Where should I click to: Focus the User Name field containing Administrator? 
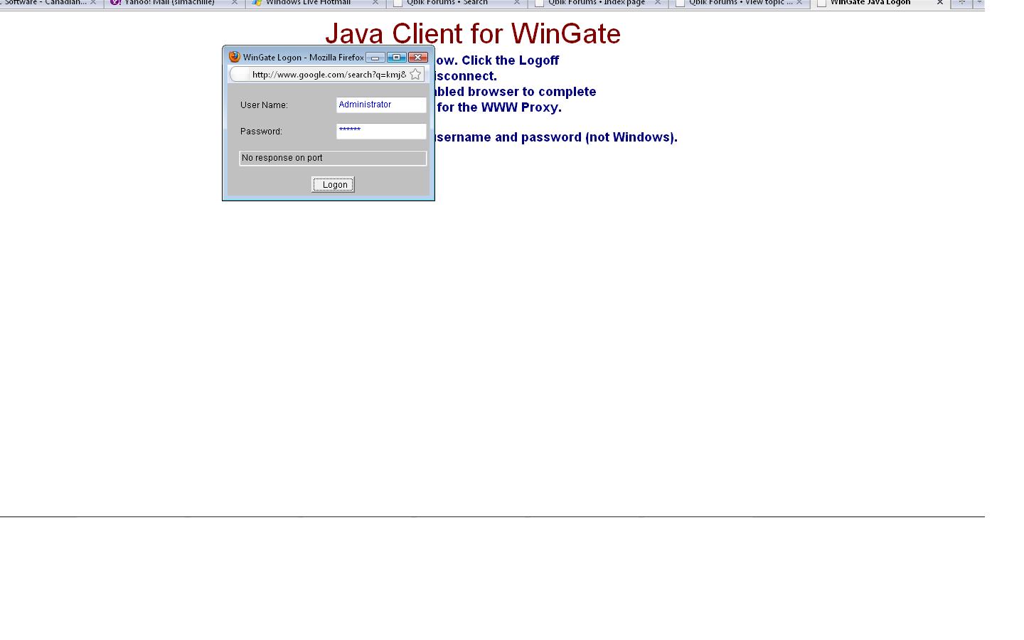381,105
